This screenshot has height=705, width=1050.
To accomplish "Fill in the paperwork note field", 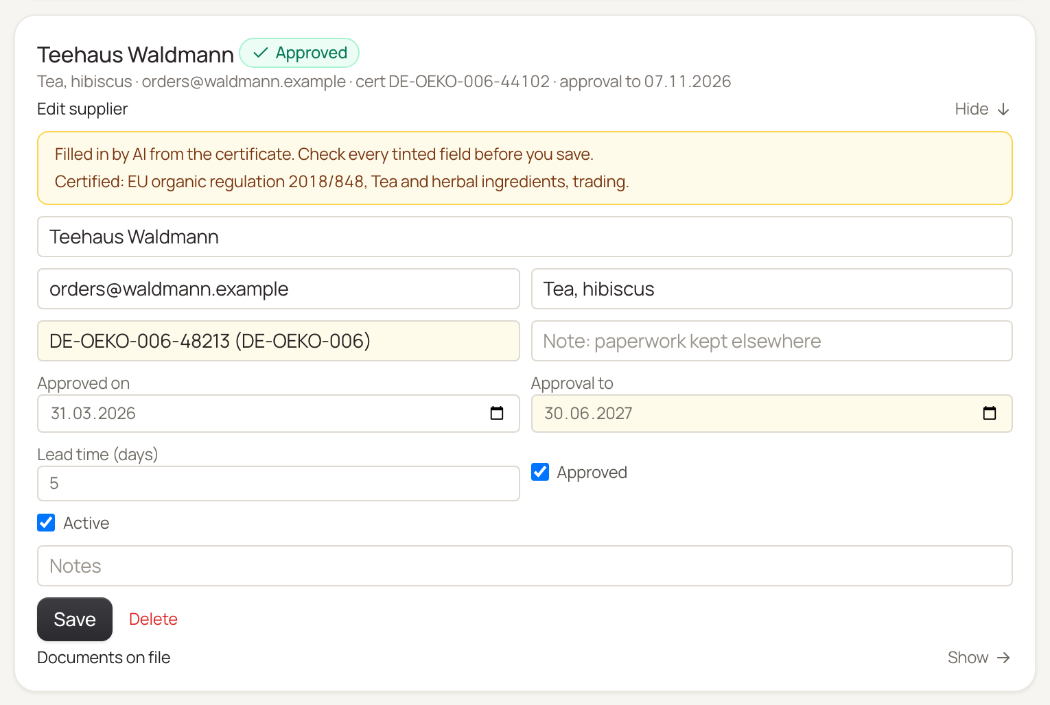I will (772, 341).
